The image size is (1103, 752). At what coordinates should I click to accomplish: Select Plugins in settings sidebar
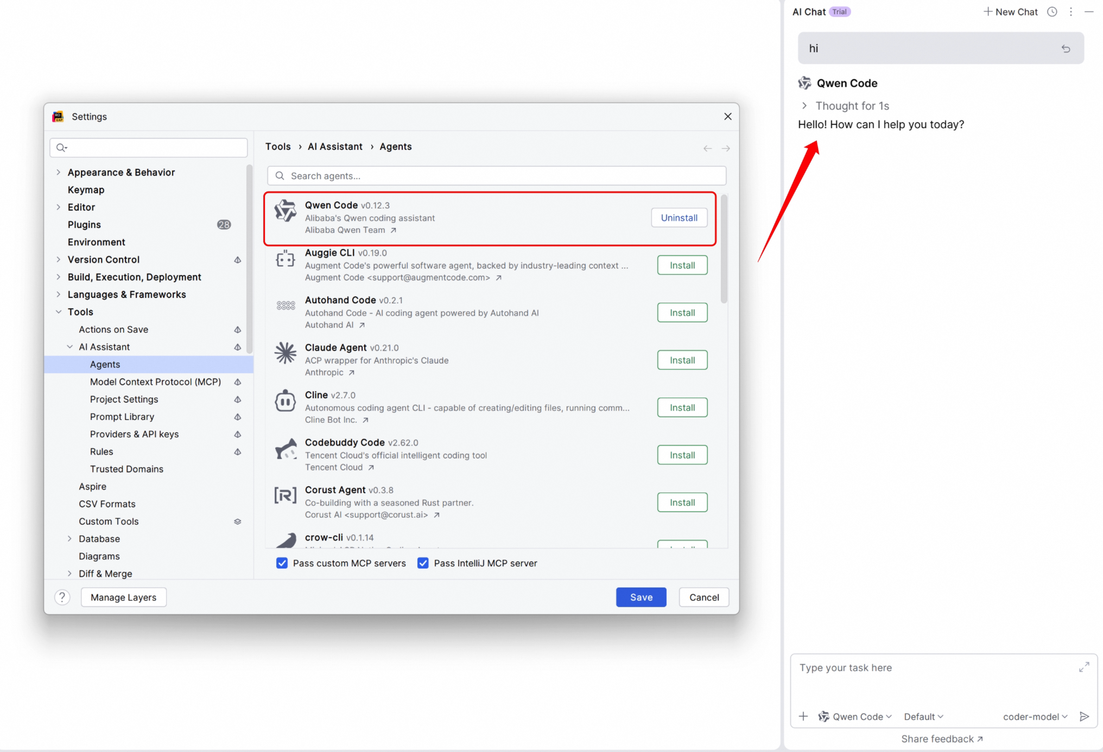[x=84, y=225]
